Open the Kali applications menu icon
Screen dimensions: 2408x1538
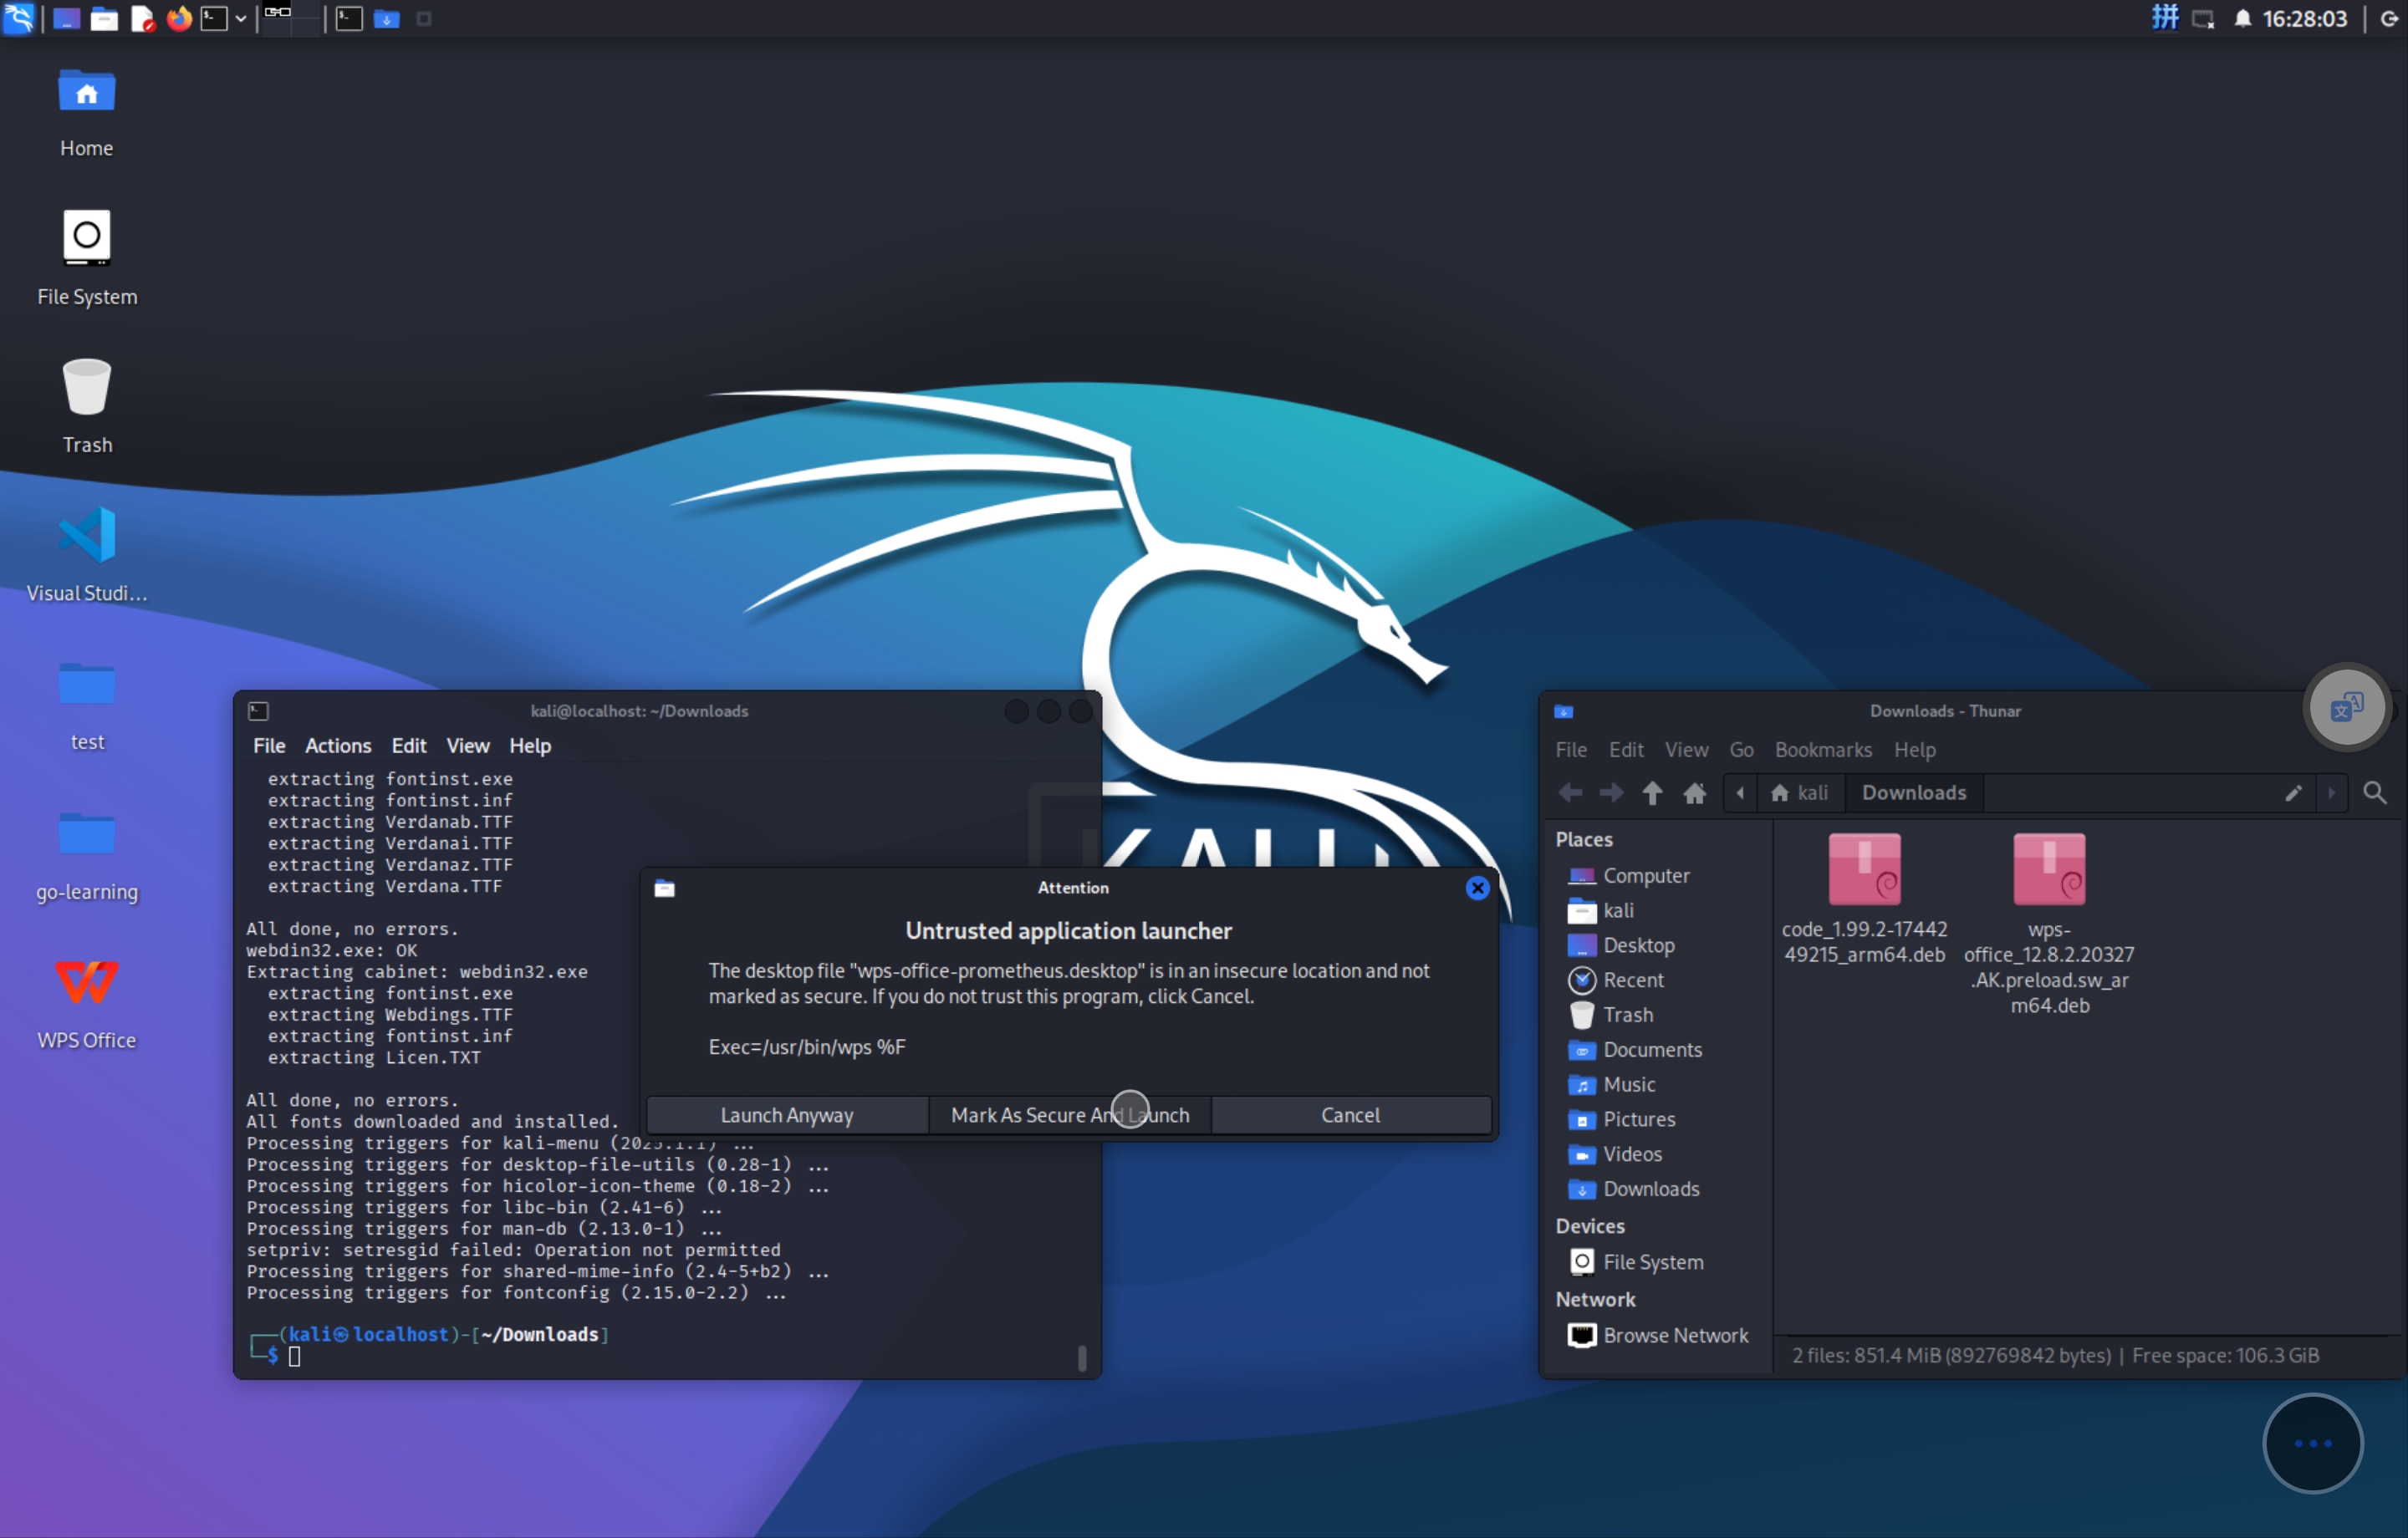point(19,19)
